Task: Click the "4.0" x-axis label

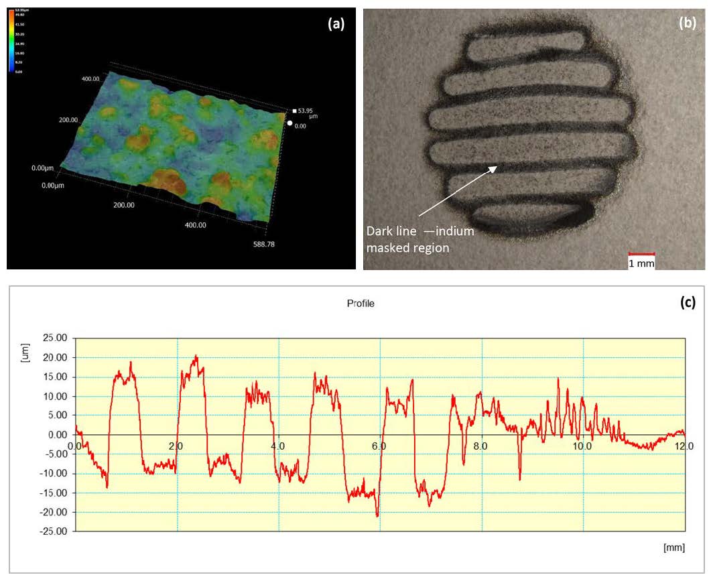Action: click(x=277, y=446)
